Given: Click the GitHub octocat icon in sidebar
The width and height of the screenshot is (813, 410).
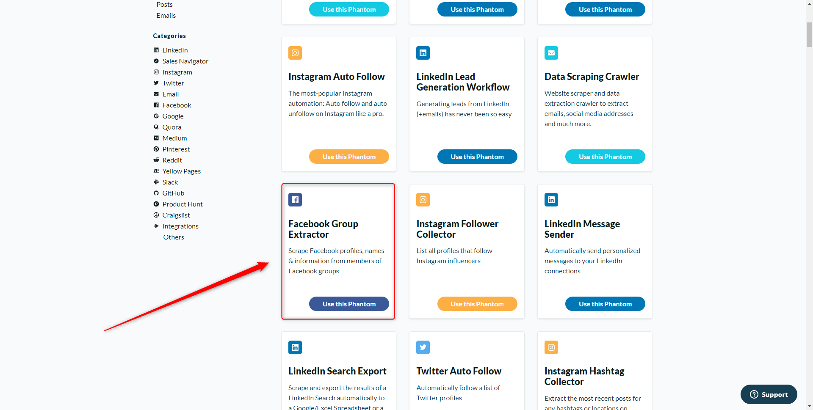Looking at the screenshot, I should click(x=156, y=193).
